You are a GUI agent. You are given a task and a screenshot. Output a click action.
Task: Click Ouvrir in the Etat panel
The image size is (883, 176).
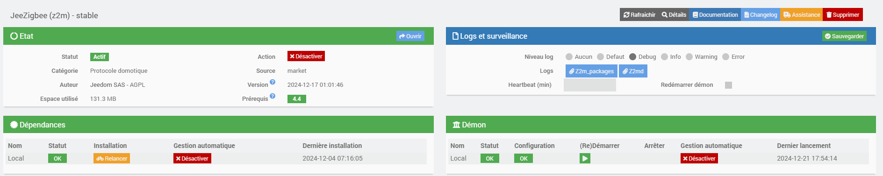[x=410, y=36]
